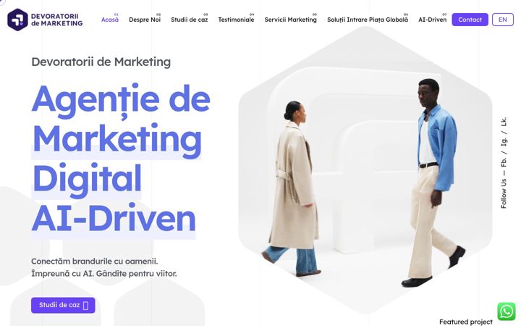
Task: Click purple Studii de caz hero button
Action: coord(63,305)
